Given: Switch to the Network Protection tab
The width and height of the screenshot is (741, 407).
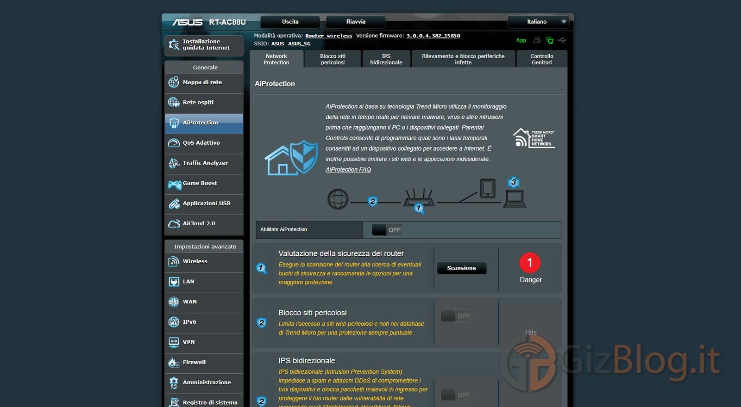Looking at the screenshot, I should [x=276, y=59].
